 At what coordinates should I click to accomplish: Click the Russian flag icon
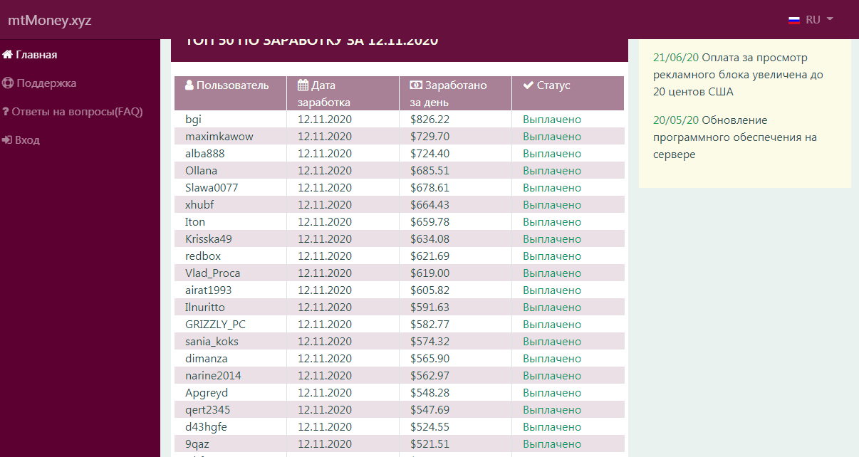(x=794, y=20)
